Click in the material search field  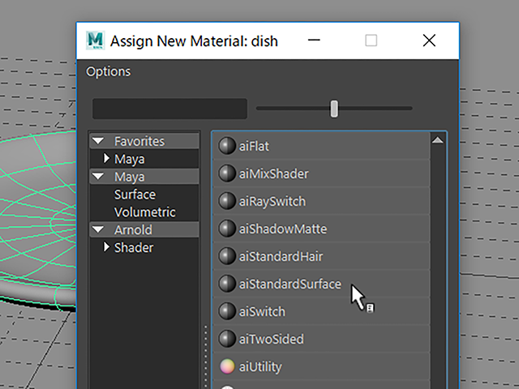pos(169,109)
